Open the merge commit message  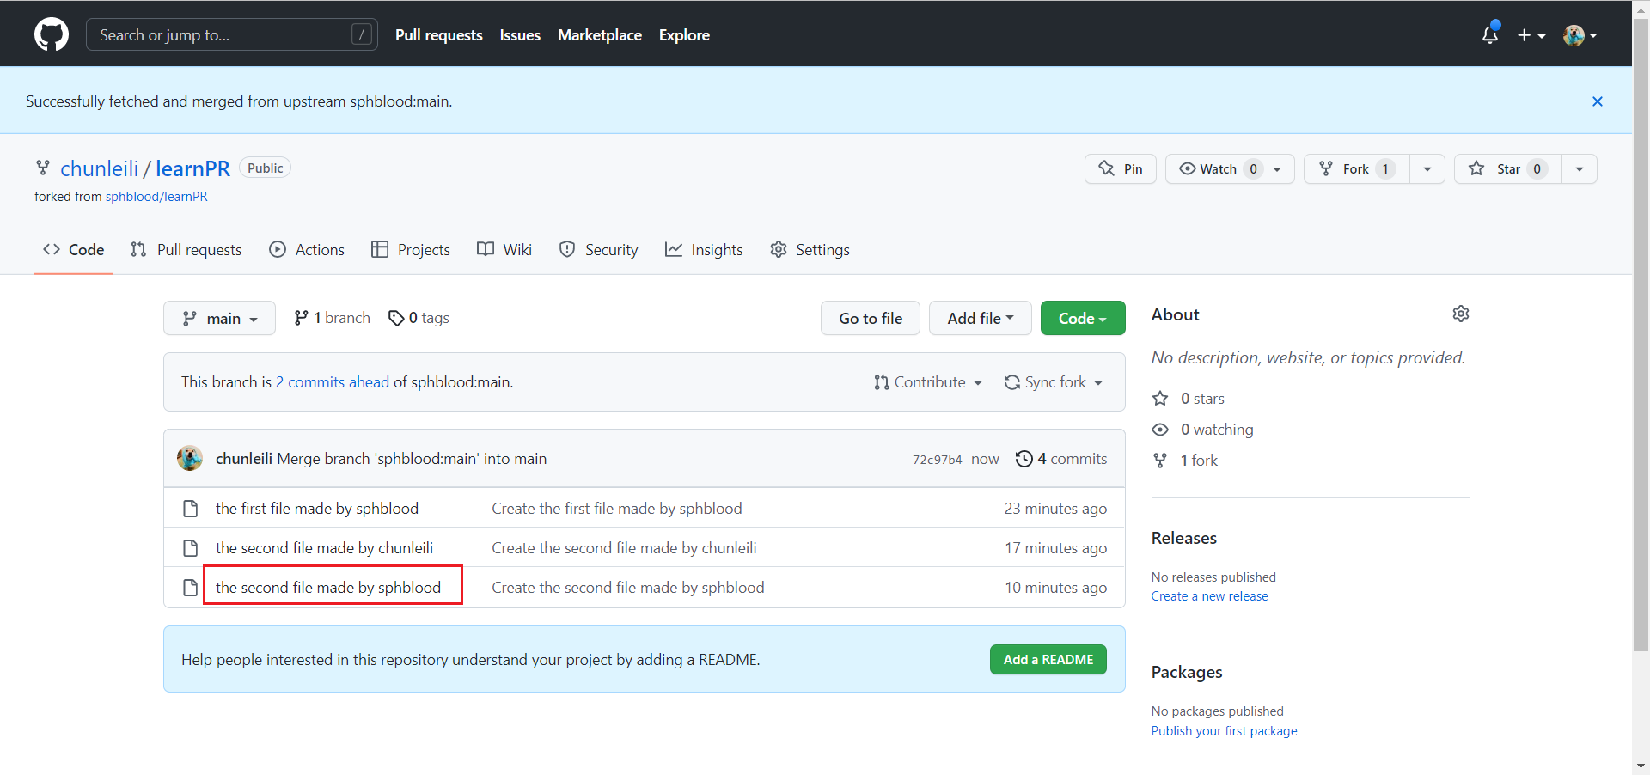(x=412, y=459)
